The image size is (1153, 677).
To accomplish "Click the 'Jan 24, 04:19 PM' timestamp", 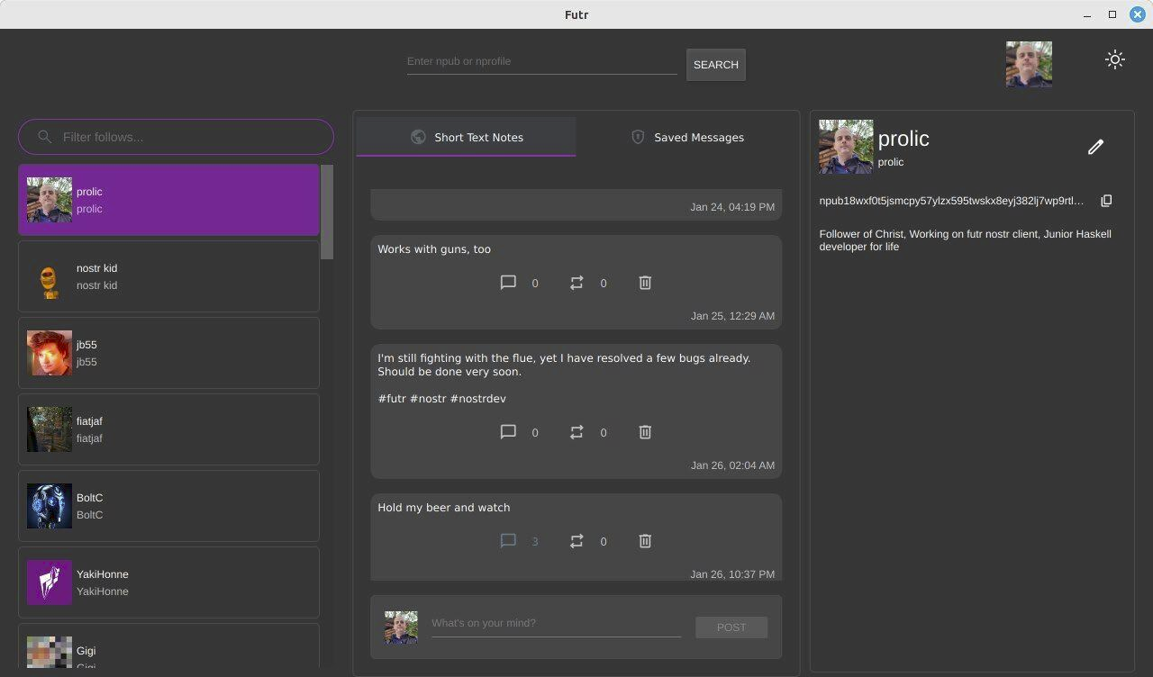I will point(732,207).
